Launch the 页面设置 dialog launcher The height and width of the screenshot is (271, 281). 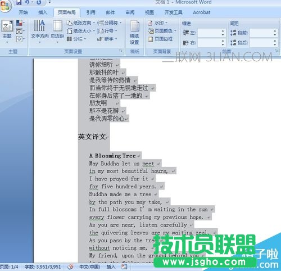(121, 51)
